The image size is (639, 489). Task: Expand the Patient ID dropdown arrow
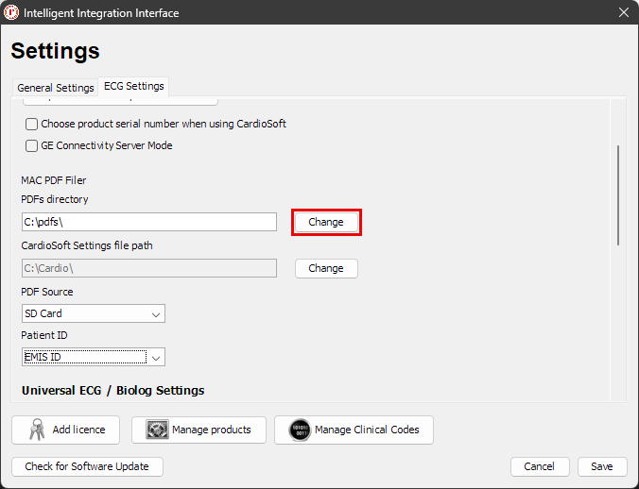tap(156, 358)
